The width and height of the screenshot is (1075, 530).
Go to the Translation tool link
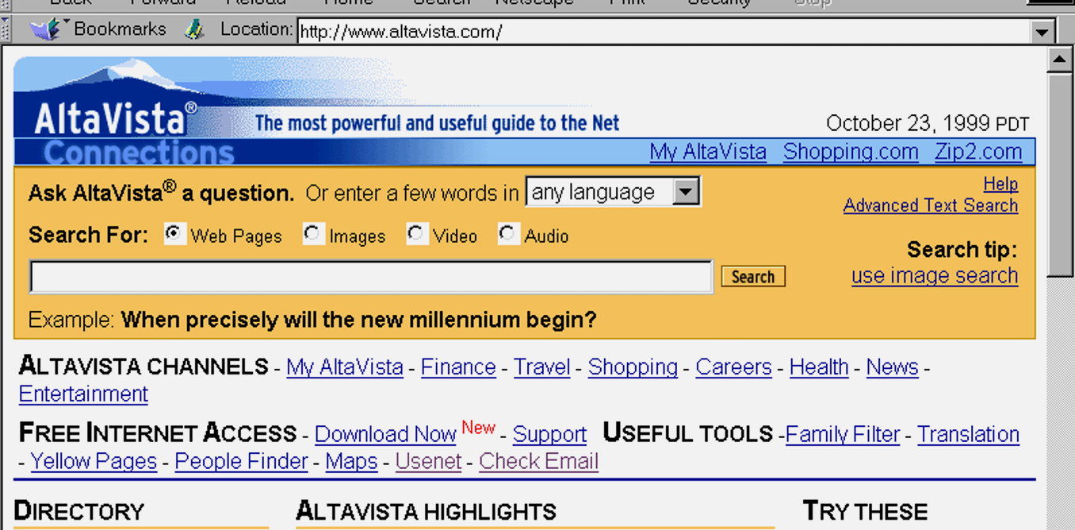point(968,435)
